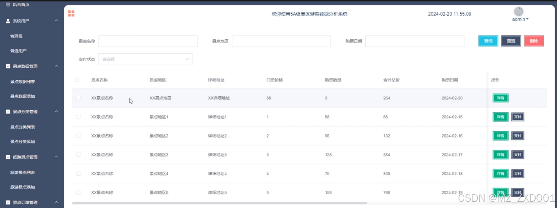This screenshot has height=208, width=557.
Task: Click 支付 in the 2024-02-15 row
Action: click(x=518, y=117)
